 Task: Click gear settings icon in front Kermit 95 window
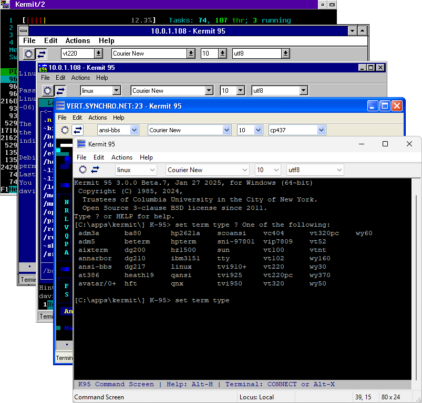pyautogui.click(x=83, y=169)
